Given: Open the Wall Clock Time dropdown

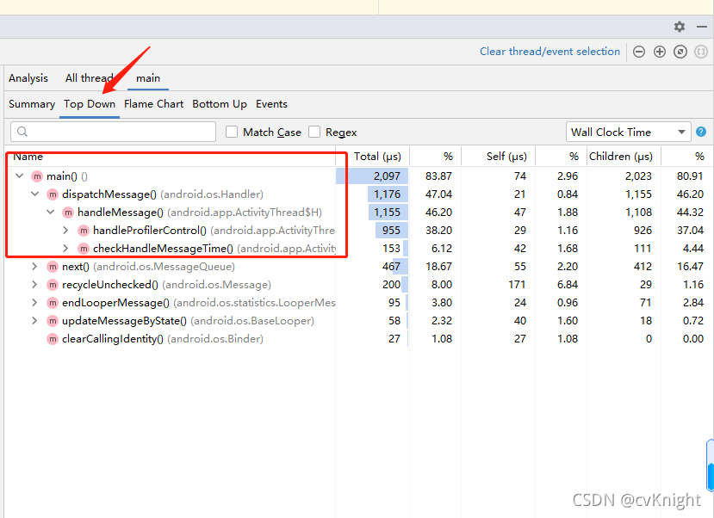Looking at the screenshot, I should pyautogui.click(x=629, y=132).
